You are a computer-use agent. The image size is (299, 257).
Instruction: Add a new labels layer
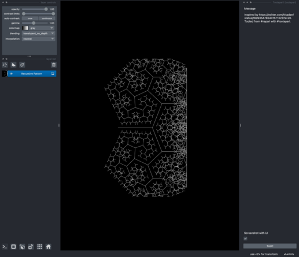tap(22, 65)
